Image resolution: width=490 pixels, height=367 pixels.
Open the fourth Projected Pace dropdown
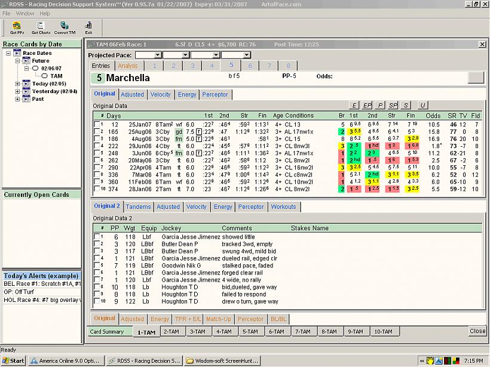click(247, 55)
